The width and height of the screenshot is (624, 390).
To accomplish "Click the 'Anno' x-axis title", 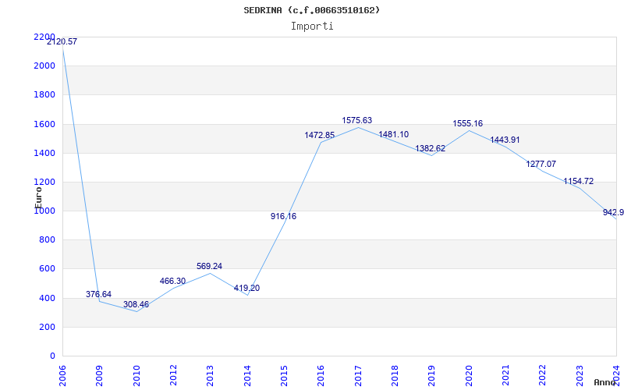I will (605, 382).
